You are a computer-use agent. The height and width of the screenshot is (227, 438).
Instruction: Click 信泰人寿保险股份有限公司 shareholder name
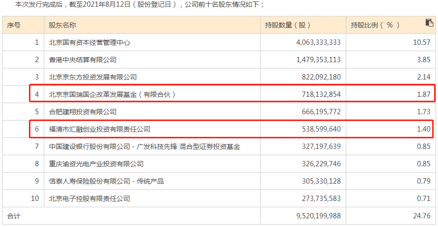pyautogui.click(x=106, y=181)
